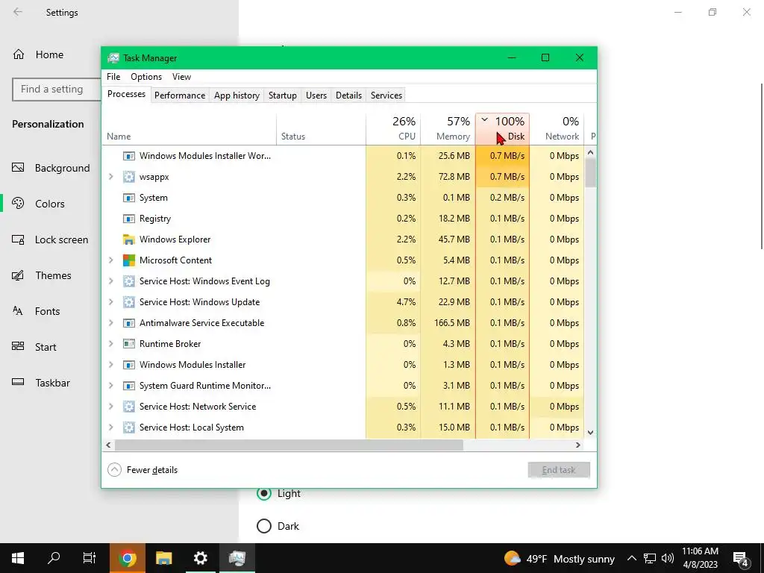
Task: Click the Windows Event Log service icon
Action: point(128,281)
